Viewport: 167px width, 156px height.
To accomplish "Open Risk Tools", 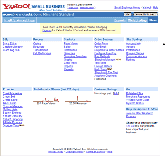I will click(x=101, y=69).
